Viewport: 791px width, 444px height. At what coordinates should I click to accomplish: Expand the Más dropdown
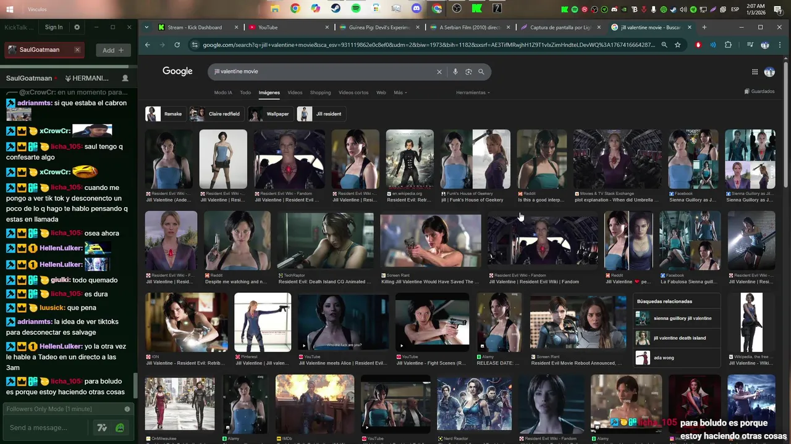click(x=400, y=92)
